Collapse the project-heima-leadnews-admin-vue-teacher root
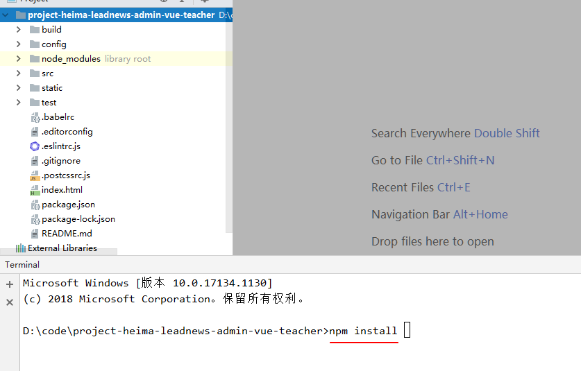Image resolution: width=581 pixels, height=371 pixels. [x=6, y=15]
